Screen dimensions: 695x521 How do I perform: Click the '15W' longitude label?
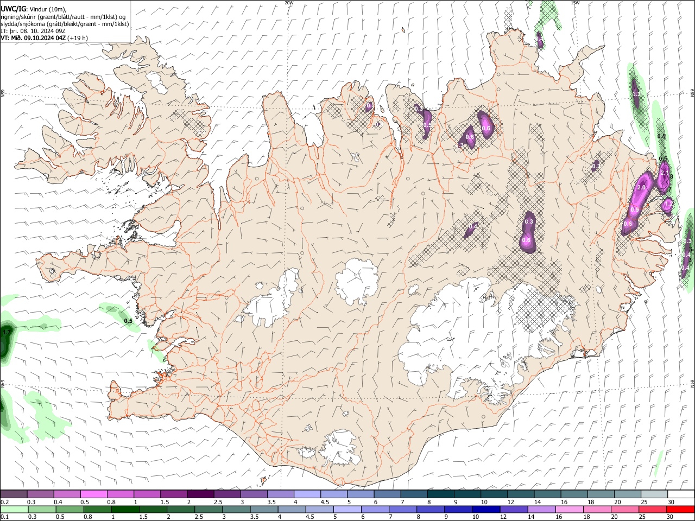pyautogui.click(x=575, y=3)
